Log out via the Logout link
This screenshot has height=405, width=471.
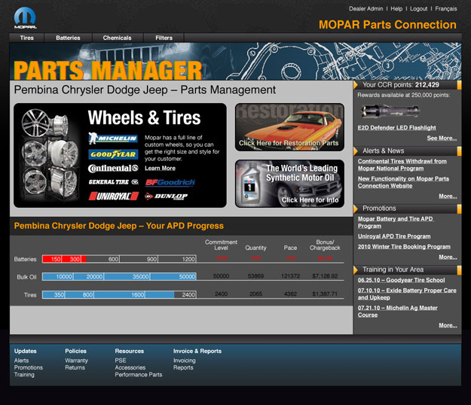[418, 9]
